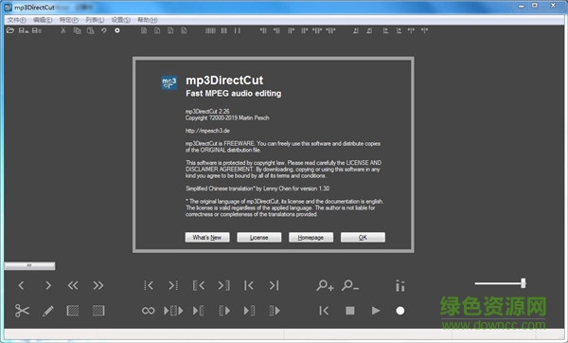
Task: Click the hatched rectangle icon beside the pencil
Action: 73,311
